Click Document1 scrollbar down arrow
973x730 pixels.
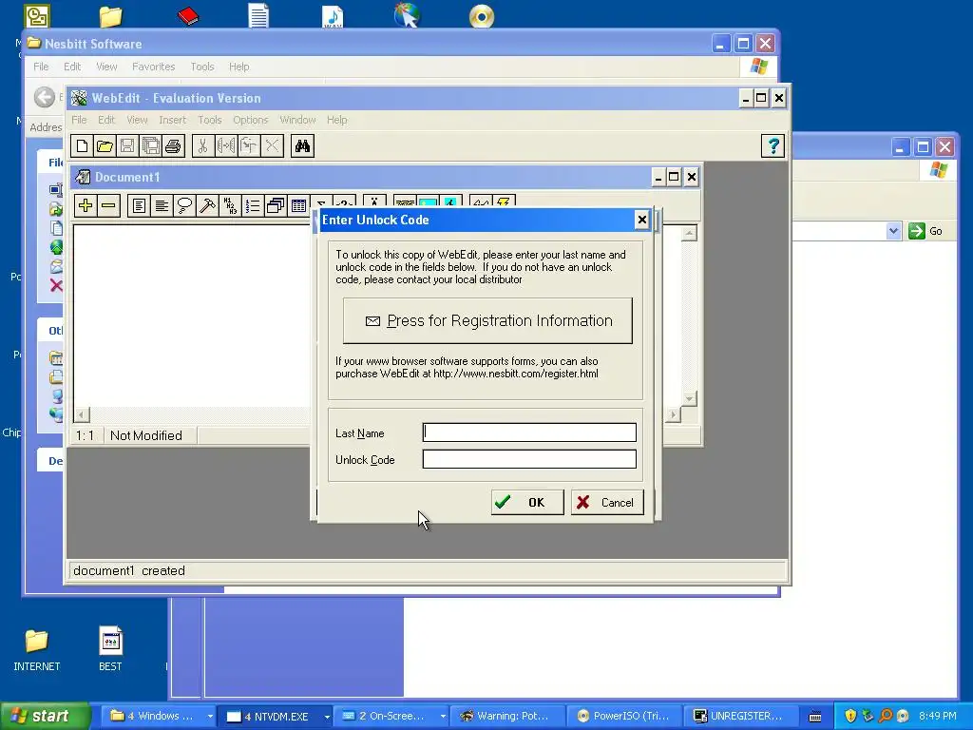click(x=689, y=398)
